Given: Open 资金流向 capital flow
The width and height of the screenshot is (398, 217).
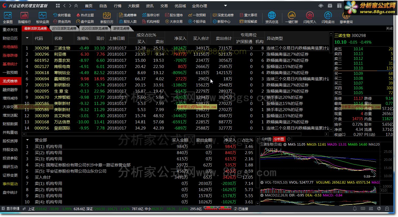Looking at the screenshot, I should pyautogui.click(x=62, y=21).
